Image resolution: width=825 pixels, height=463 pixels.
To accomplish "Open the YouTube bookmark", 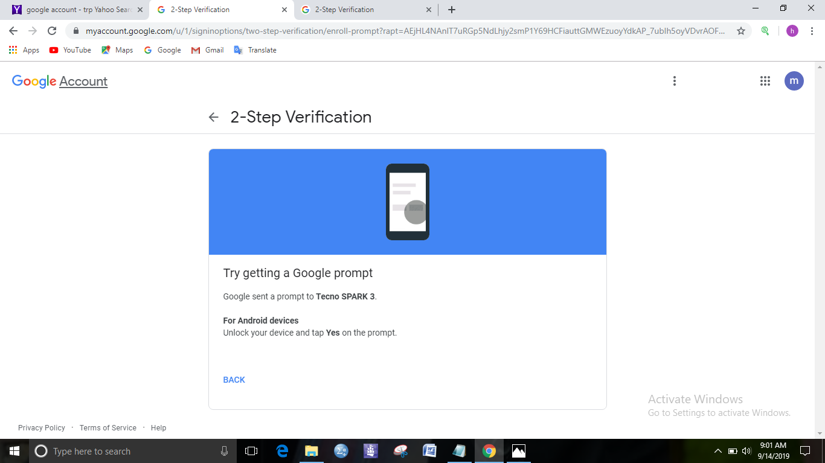I will 70,50.
